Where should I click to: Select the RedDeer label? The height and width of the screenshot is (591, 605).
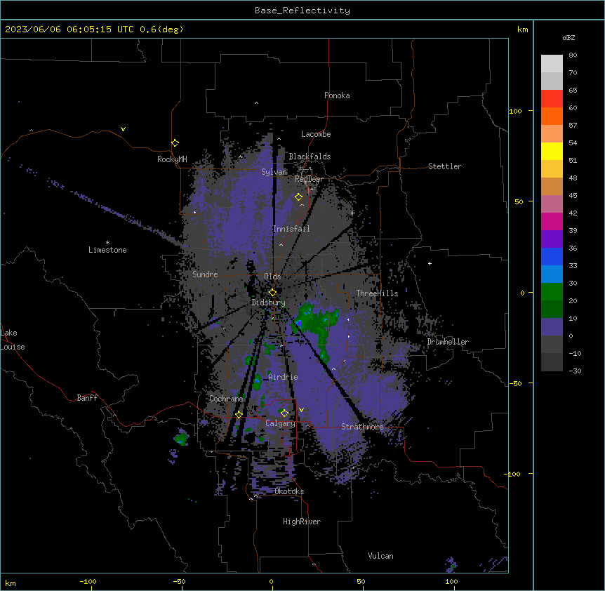click(309, 179)
